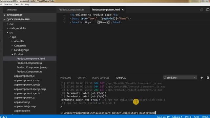Change language mode via HTML indicator
This screenshot has height=118, width=210.
click(205, 117)
